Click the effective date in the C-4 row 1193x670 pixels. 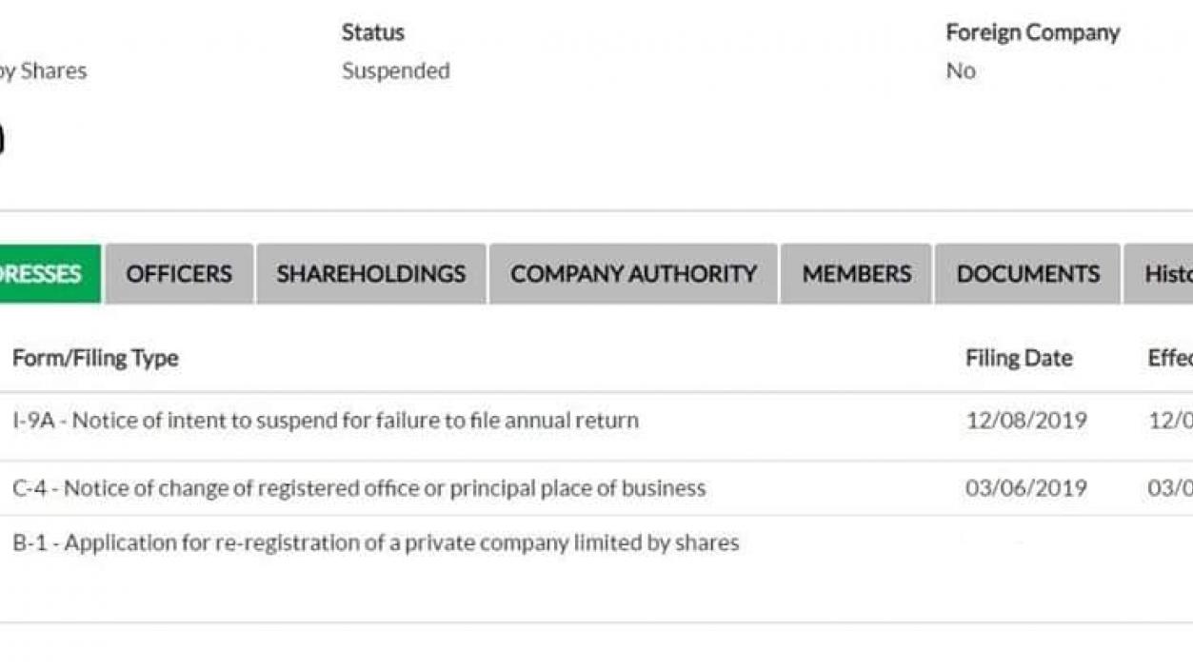[x=1170, y=488]
